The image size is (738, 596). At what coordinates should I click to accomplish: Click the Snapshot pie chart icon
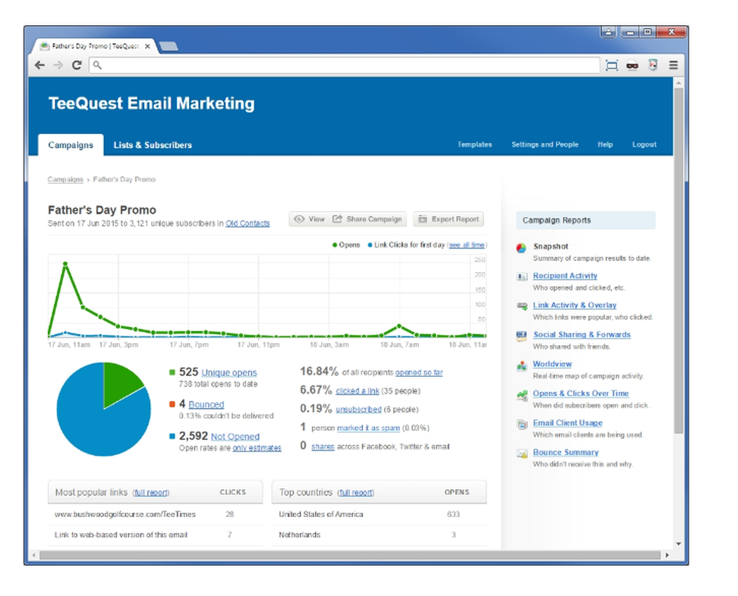pos(521,248)
